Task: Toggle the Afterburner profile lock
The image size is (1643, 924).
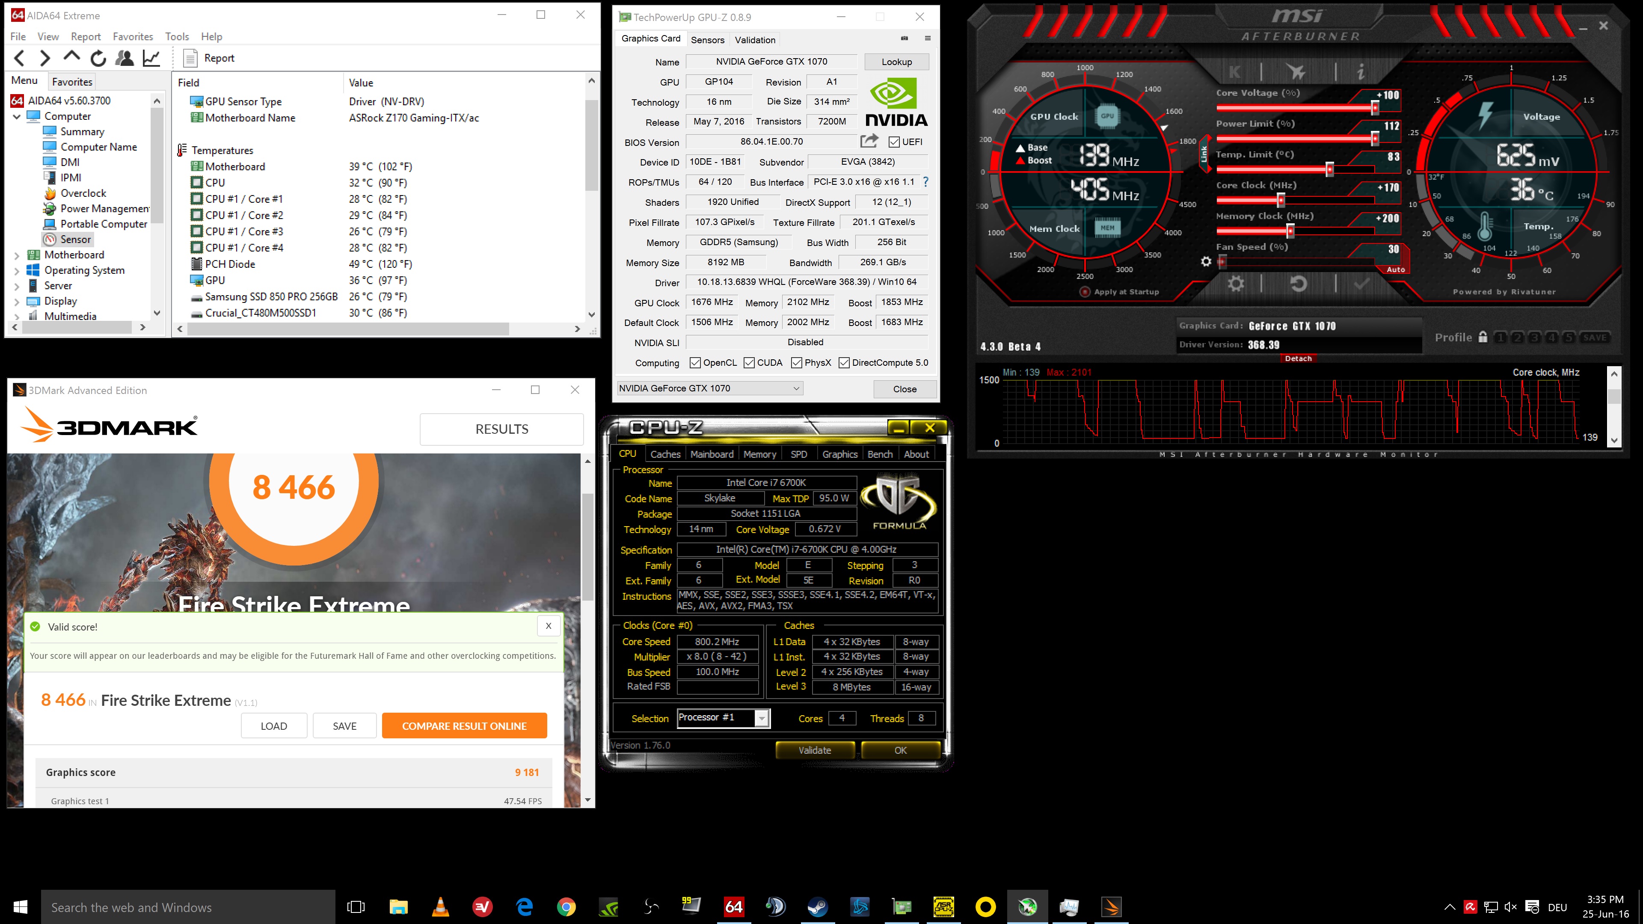Action: tap(1483, 337)
